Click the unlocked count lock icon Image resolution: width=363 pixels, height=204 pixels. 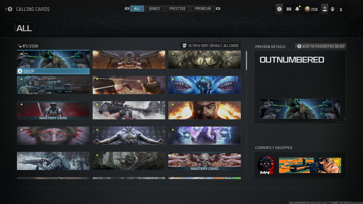pos(19,46)
